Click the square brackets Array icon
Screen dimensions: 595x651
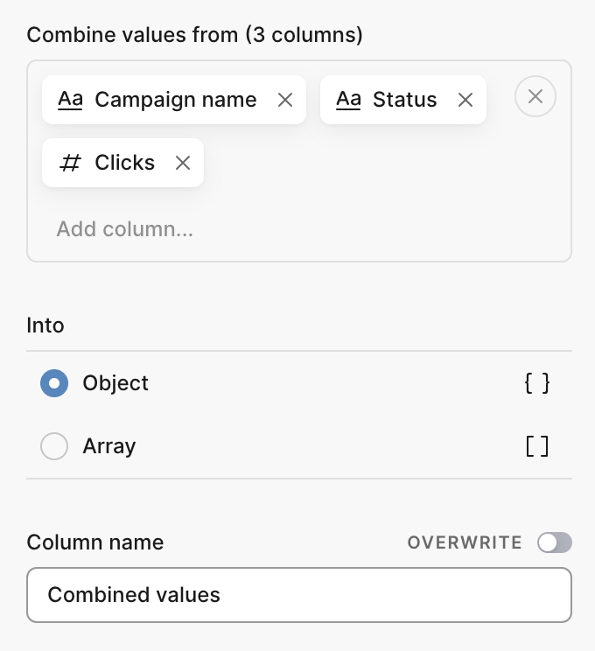[537, 447]
